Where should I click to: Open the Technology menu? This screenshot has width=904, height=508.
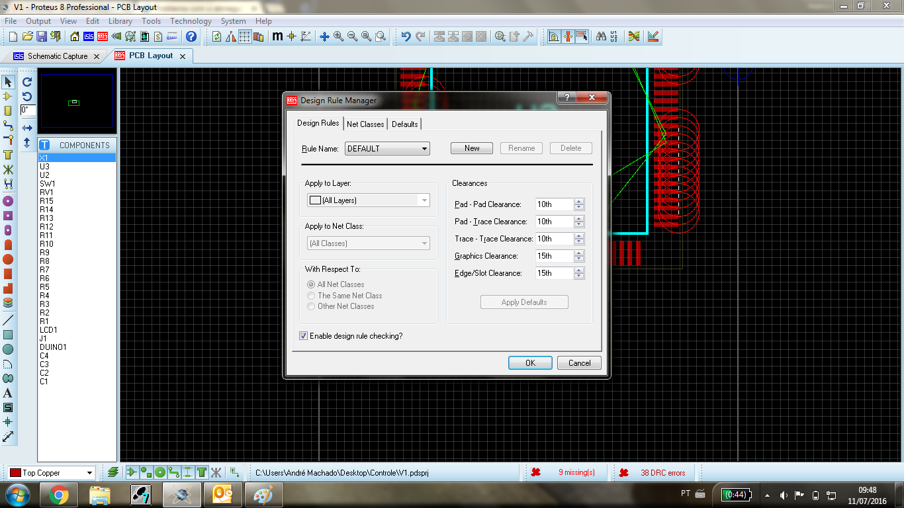191,21
